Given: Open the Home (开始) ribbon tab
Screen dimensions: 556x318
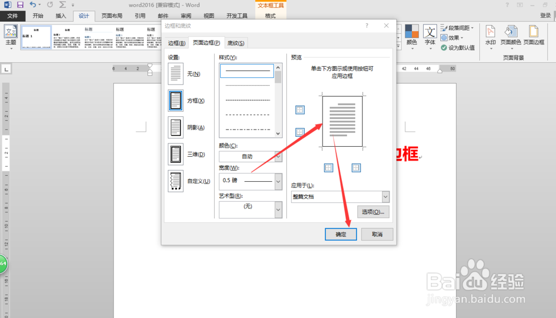Looking at the screenshot, I should click(38, 16).
